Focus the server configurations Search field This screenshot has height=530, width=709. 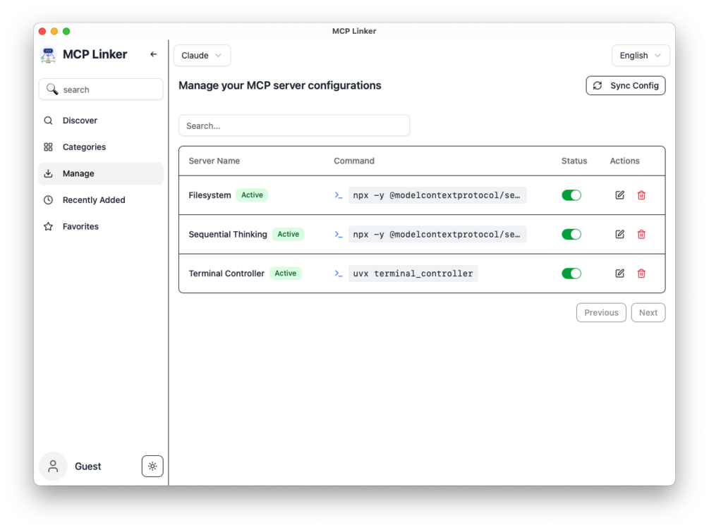point(294,125)
